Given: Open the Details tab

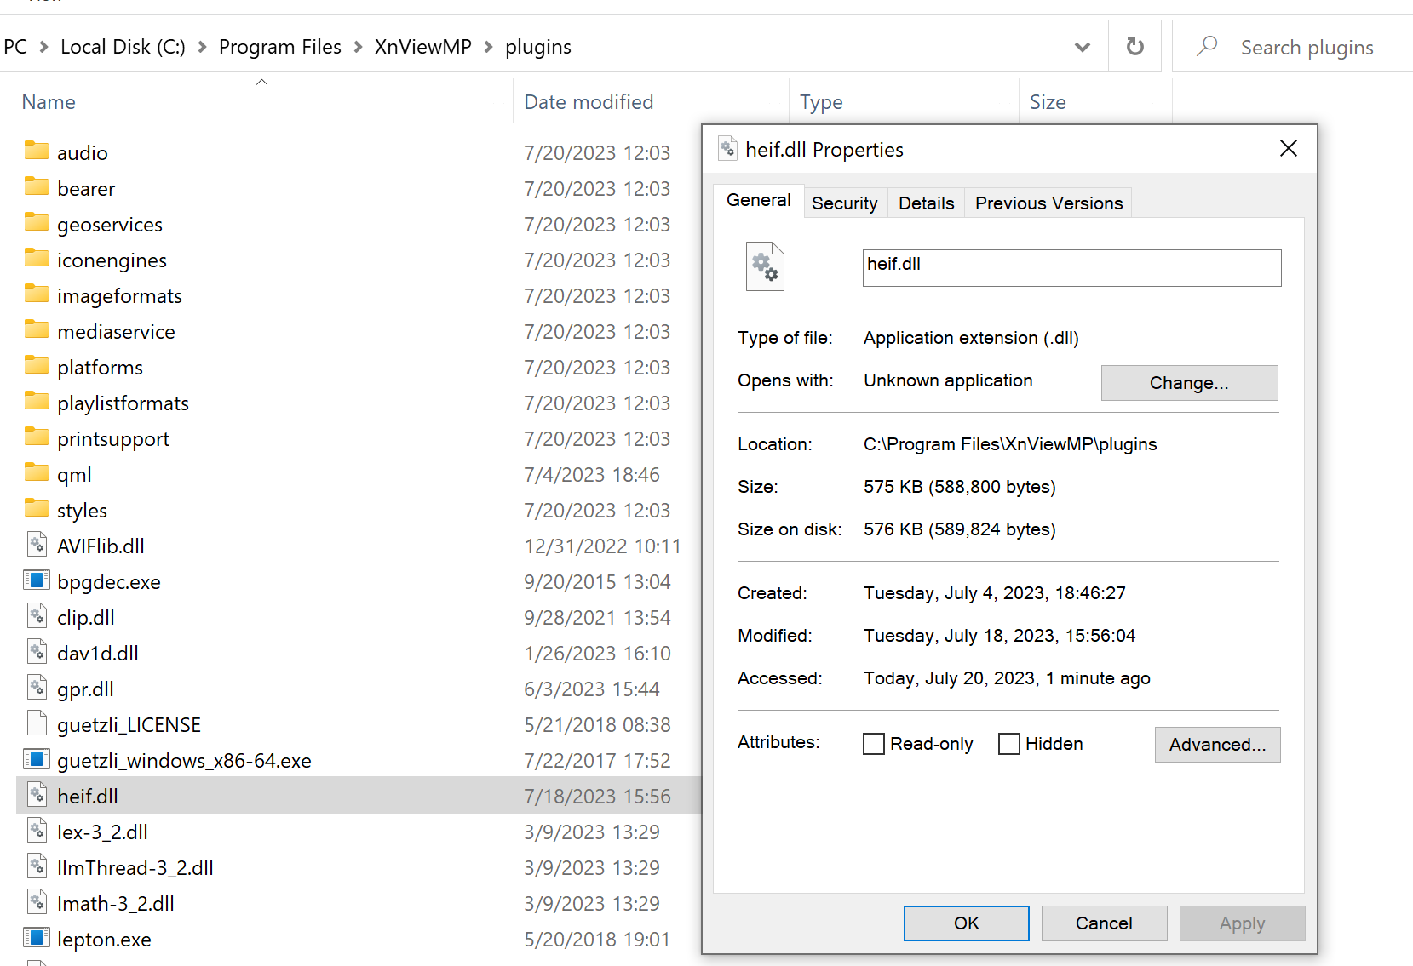Looking at the screenshot, I should coord(926,203).
